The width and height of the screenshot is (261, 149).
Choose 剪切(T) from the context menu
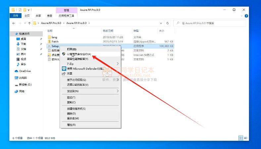[x=90, y=97]
